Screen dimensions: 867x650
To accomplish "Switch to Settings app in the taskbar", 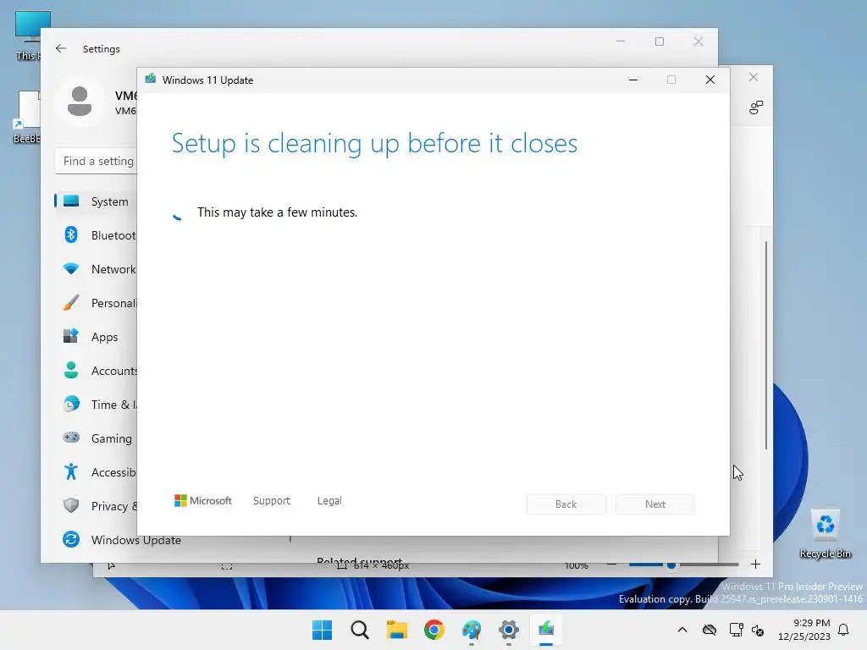I will [509, 630].
